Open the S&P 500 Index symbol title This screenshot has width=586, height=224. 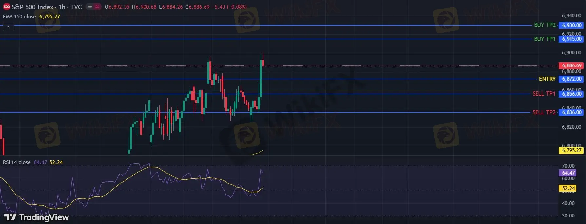click(47, 7)
